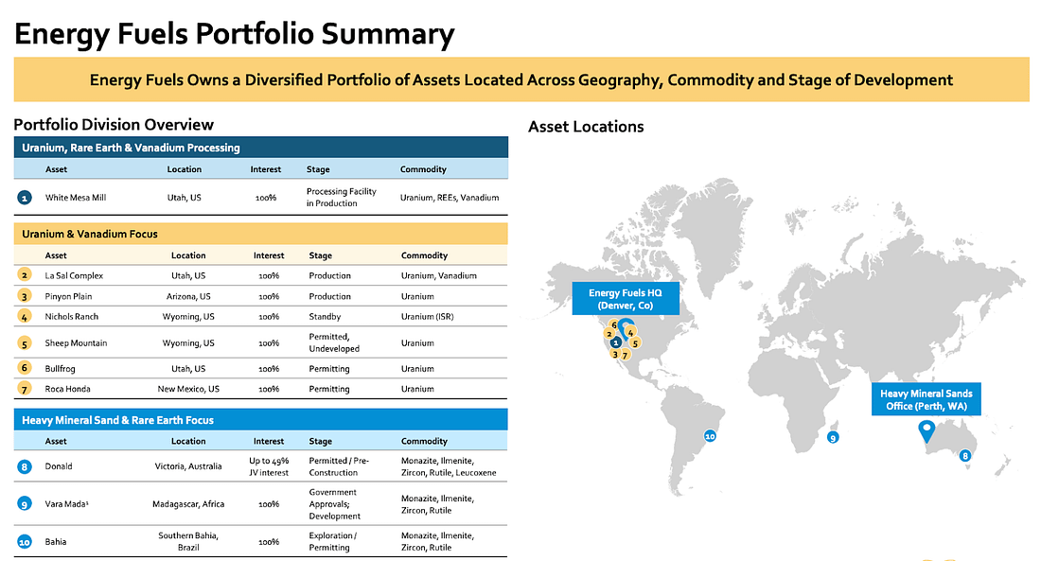Click map marker 8 on southeastern Australia
The width and height of the screenshot is (1041, 561).
(x=965, y=455)
